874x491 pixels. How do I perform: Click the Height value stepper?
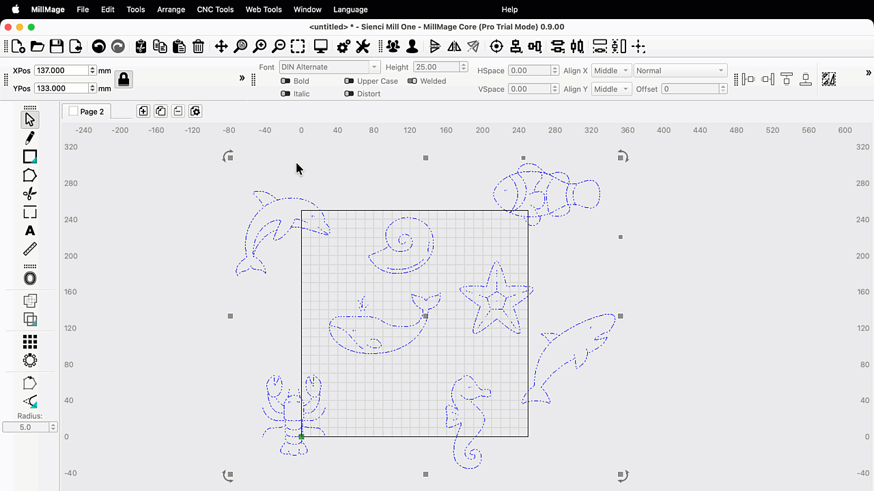(x=464, y=67)
